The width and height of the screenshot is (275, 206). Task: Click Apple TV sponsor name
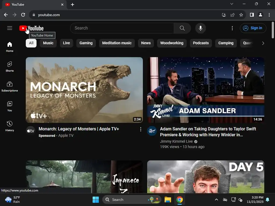pyautogui.click(x=66, y=135)
